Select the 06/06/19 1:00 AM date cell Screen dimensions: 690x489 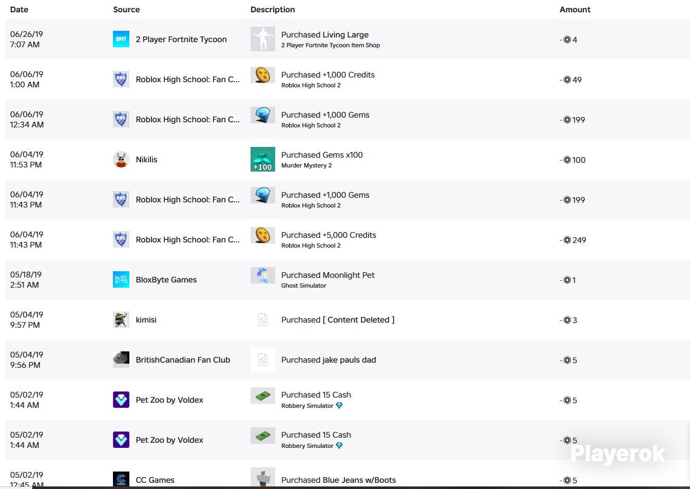pos(27,79)
